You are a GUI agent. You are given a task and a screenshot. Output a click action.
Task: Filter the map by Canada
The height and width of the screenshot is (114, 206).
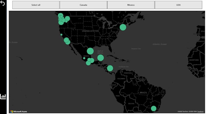click(x=83, y=5)
